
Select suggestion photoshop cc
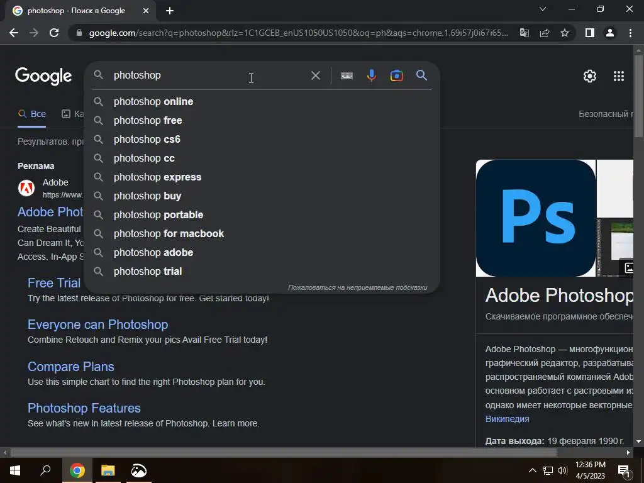[262, 158]
